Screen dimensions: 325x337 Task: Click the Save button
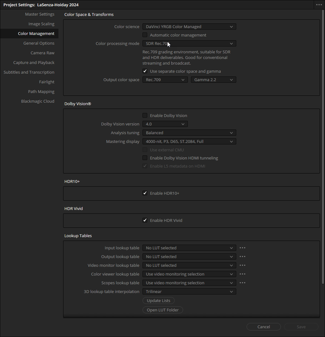click(301, 327)
